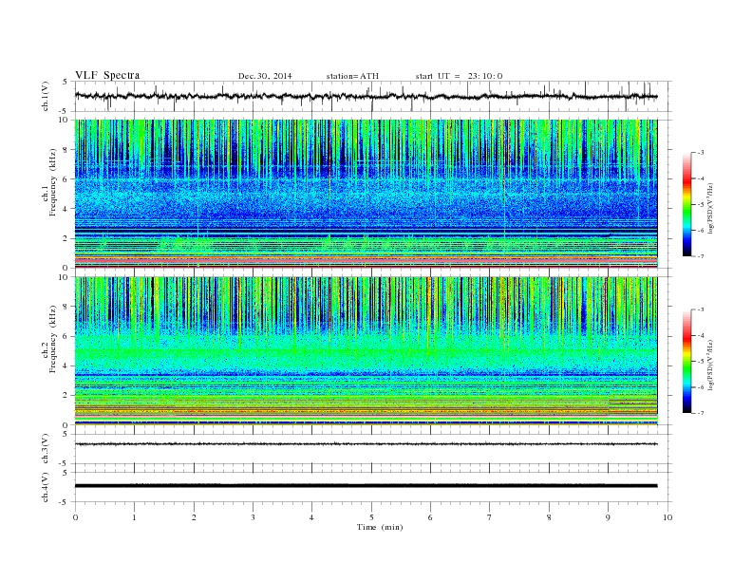
Task: Click the "VLF Spectra" plot title
Action: 107,75
